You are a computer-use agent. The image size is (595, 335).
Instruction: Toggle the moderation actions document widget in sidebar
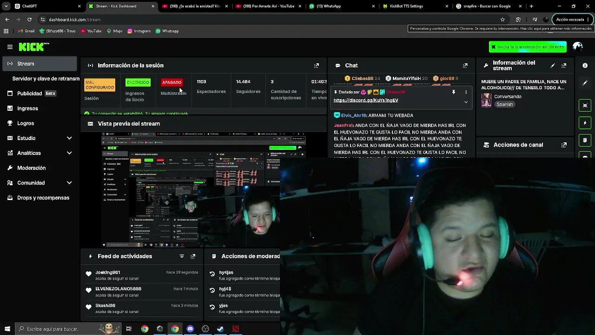[585, 140]
